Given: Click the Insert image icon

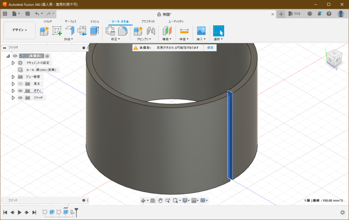Looking at the screenshot, I should click(x=201, y=31).
